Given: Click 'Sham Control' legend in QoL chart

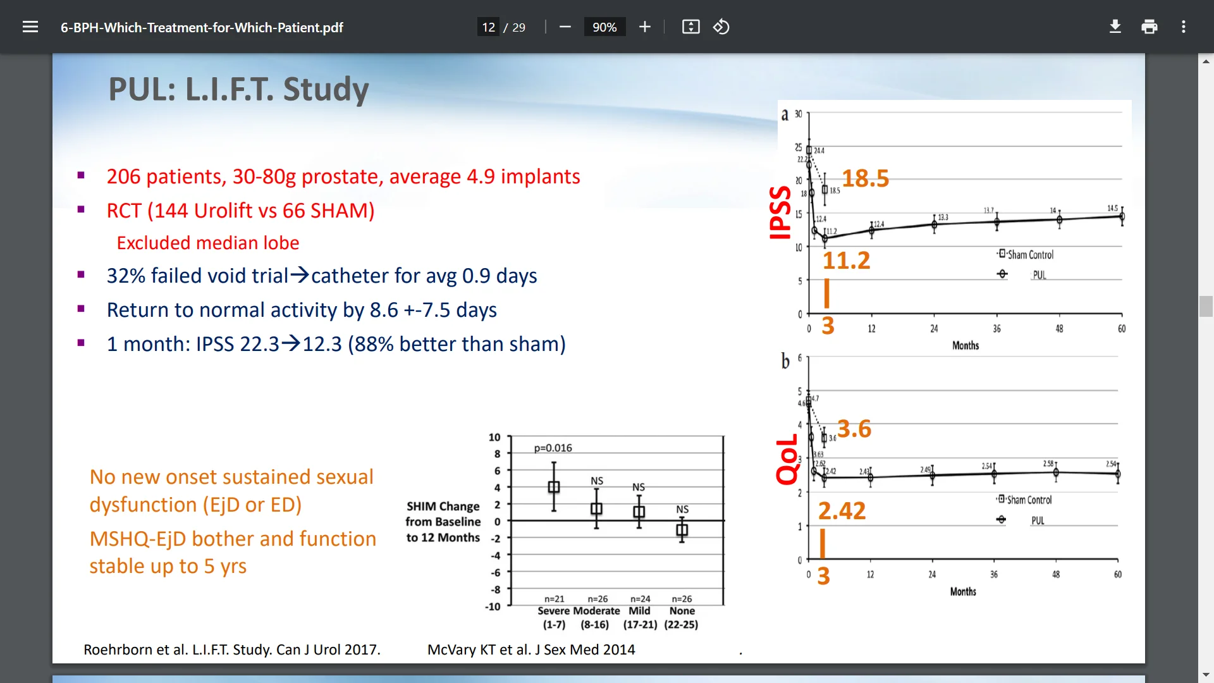Looking at the screenshot, I should pos(1024,500).
